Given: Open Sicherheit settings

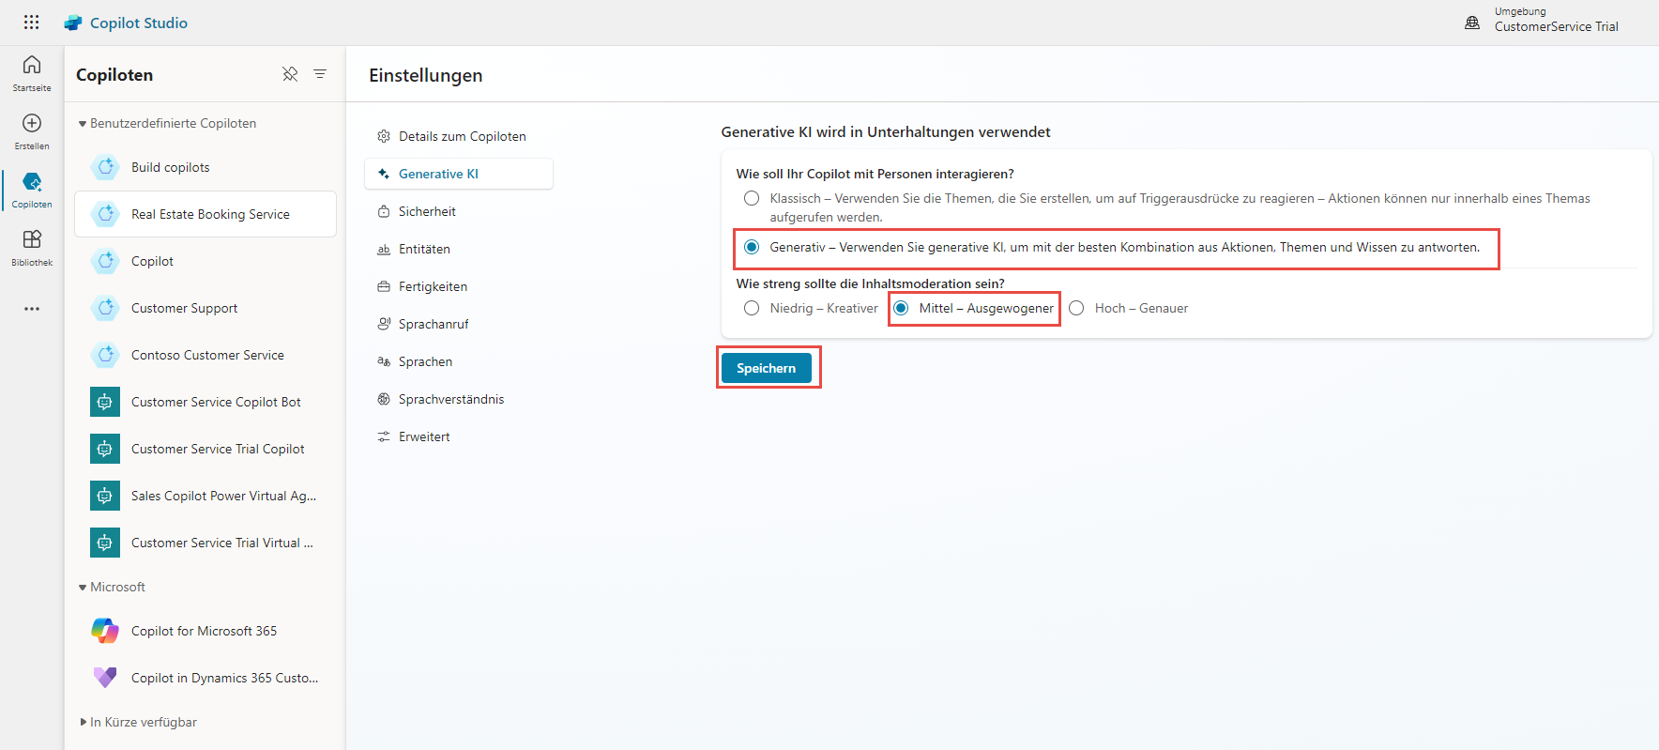Looking at the screenshot, I should pyautogui.click(x=459, y=211).
